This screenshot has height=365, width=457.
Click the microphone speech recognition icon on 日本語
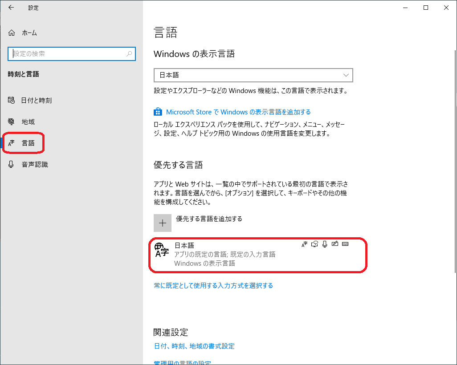pos(325,244)
